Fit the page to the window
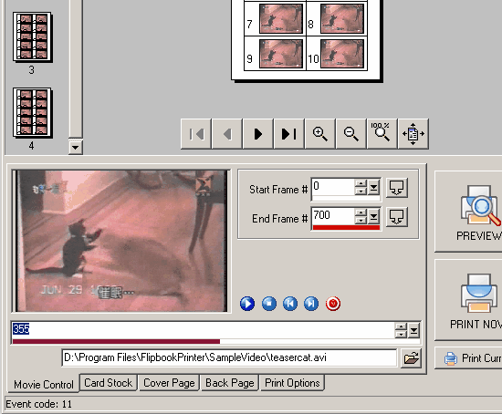 pos(413,134)
